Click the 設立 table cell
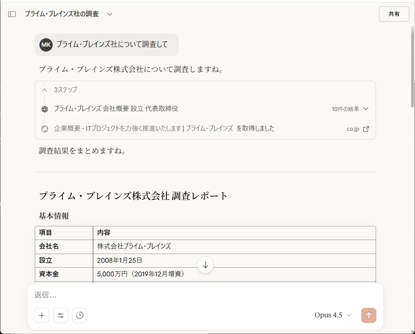This screenshot has width=415, height=334. pyautogui.click(x=64, y=260)
